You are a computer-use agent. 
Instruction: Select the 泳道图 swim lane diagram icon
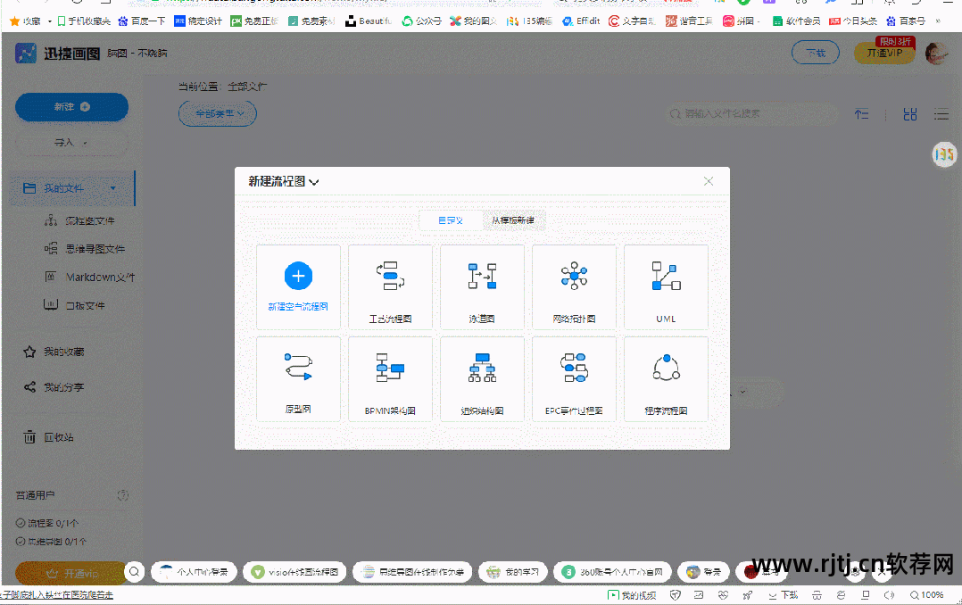[482, 287]
